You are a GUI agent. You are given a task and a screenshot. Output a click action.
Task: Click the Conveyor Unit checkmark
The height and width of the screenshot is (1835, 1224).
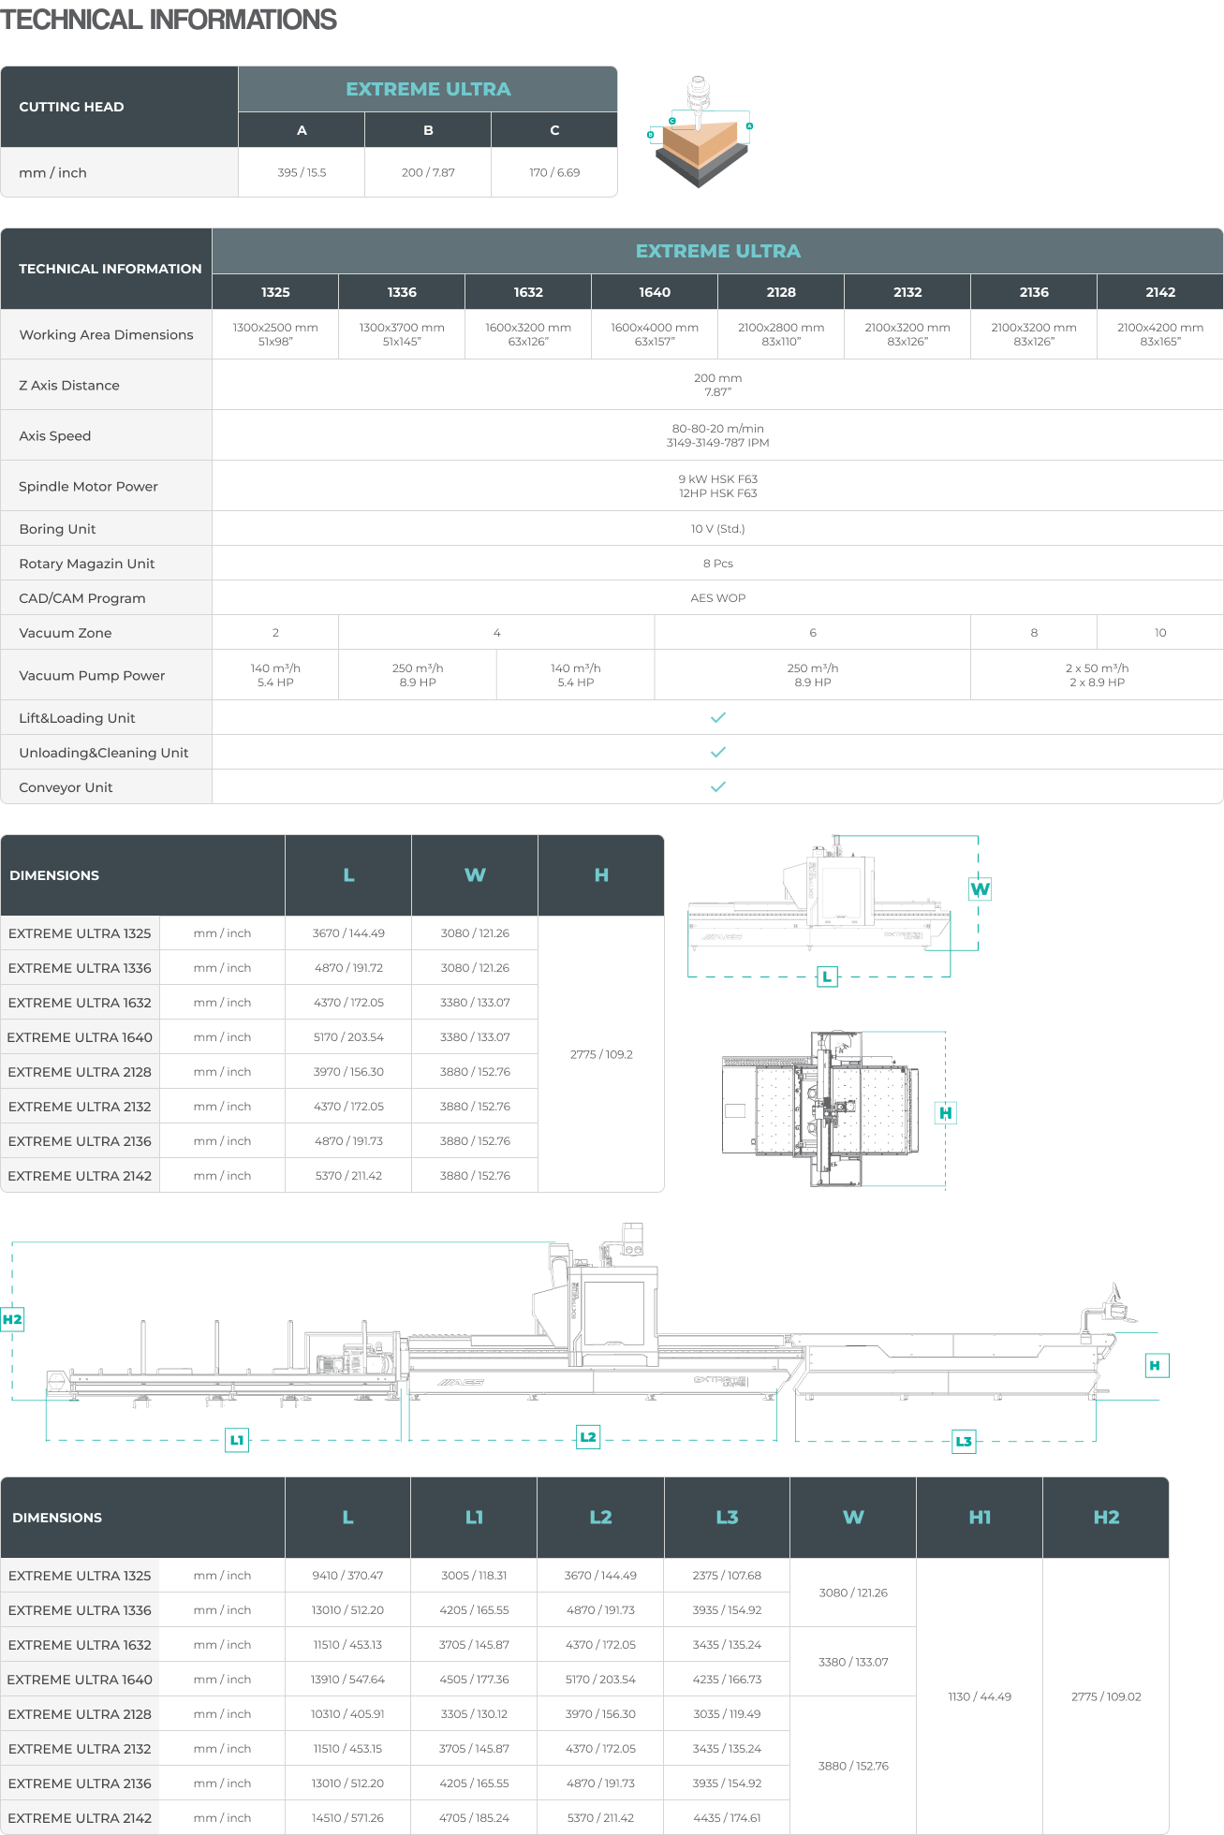point(718,787)
